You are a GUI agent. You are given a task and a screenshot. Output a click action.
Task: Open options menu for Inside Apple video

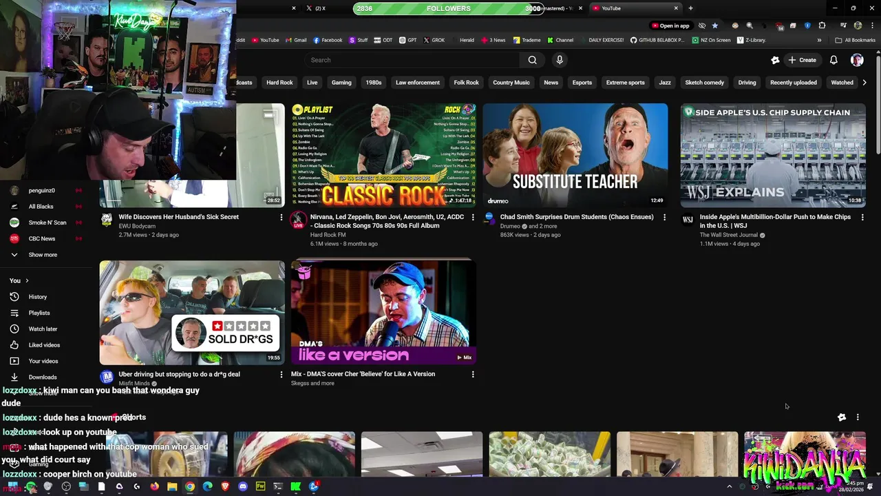(862, 217)
